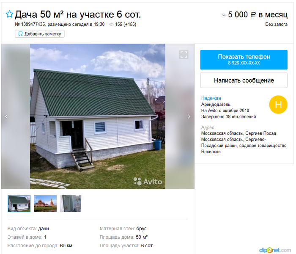The height and width of the screenshot is (254, 296).
Task: Show next photo with right arrow
Action: (x=189, y=116)
